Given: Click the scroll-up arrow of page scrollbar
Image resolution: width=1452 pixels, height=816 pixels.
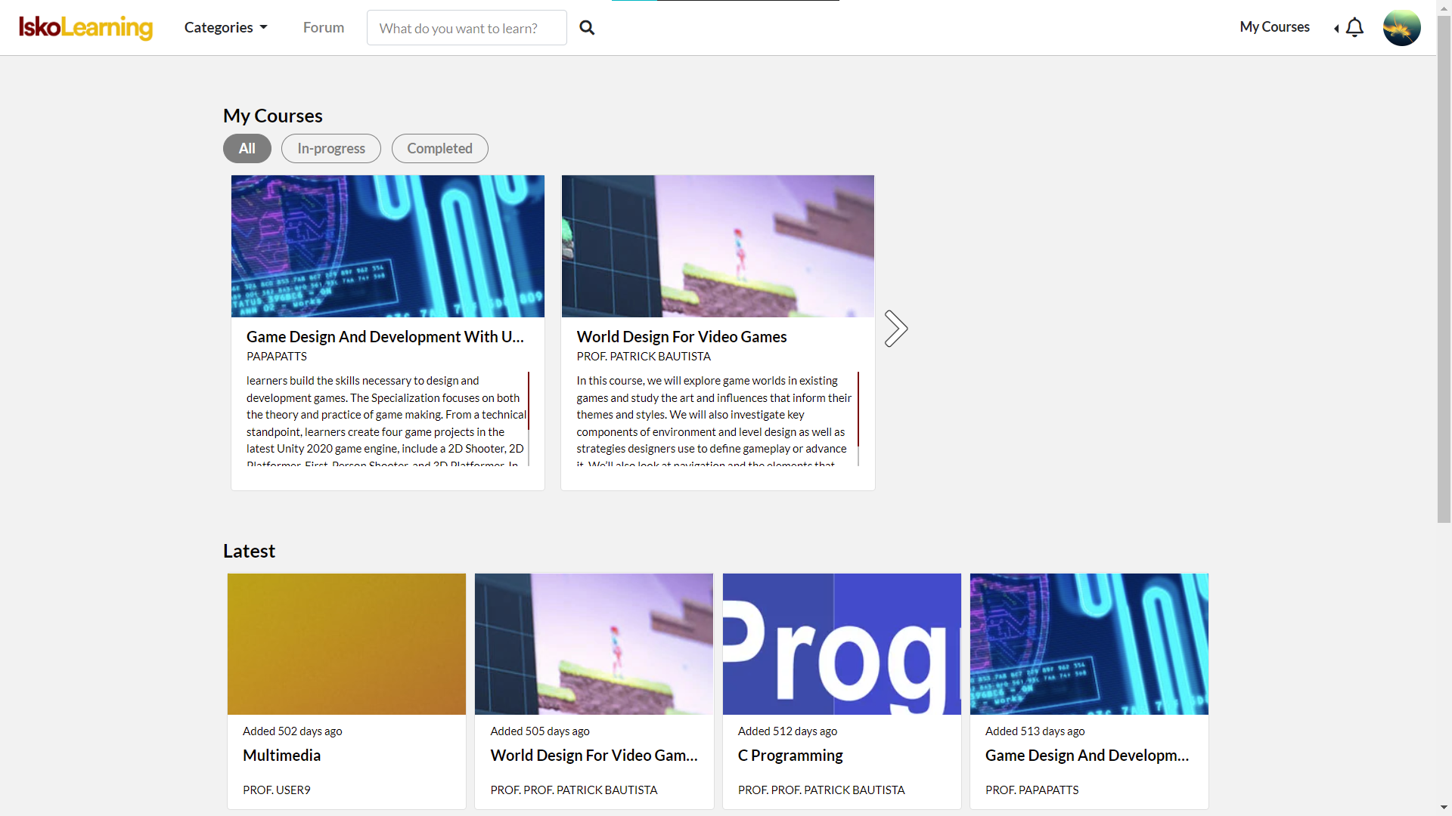Looking at the screenshot, I should pos(1444,8).
